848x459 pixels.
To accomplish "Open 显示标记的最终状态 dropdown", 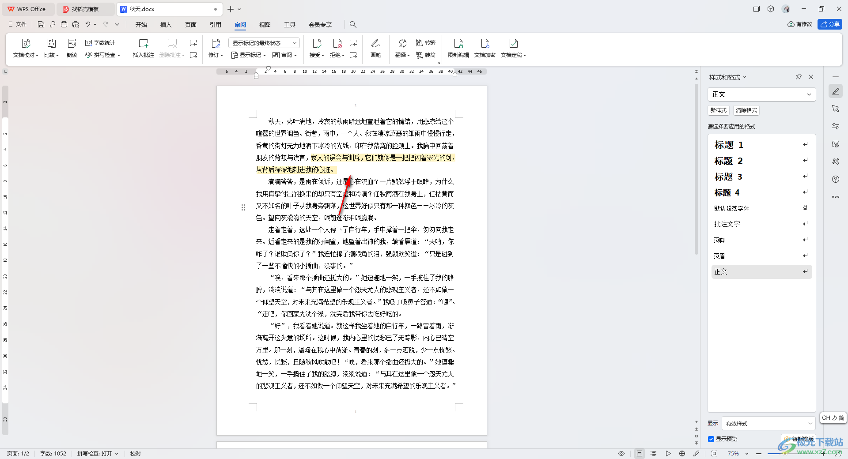I will [264, 43].
